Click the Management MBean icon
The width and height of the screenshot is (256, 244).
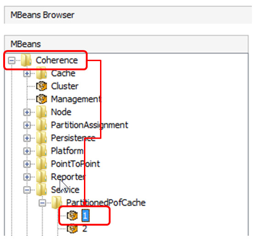click(41, 99)
